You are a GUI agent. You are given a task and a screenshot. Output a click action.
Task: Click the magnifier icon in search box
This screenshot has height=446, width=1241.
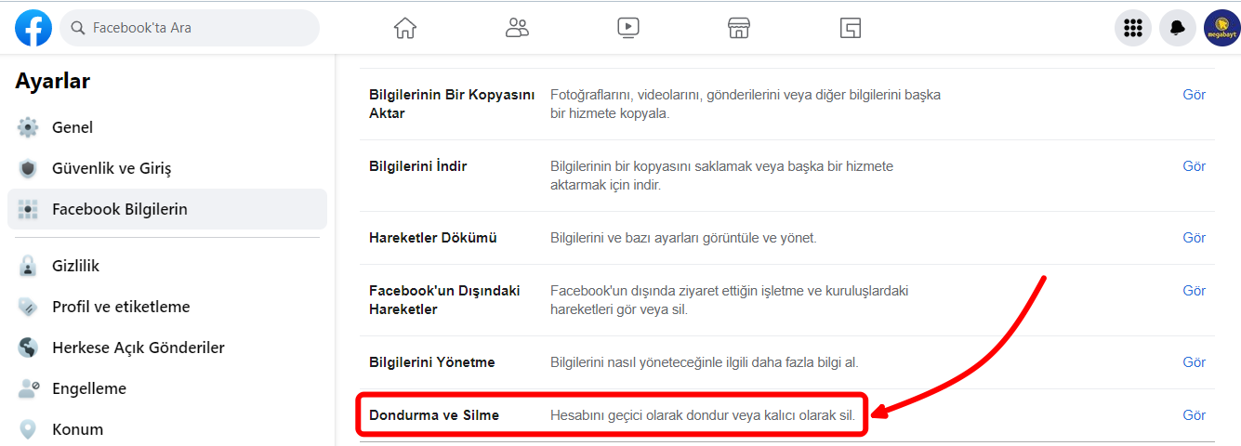(x=78, y=28)
